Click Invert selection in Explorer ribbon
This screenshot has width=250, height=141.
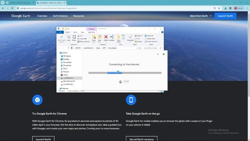click(151, 42)
